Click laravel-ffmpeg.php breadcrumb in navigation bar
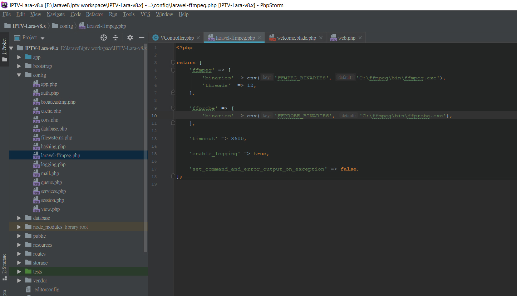The height and width of the screenshot is (296, 517). click(102, 26)
